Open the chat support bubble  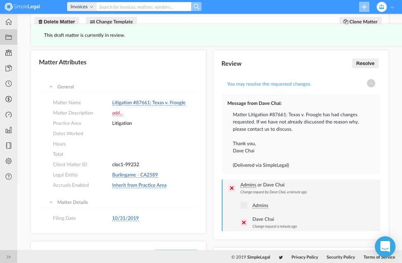click(385, 247)
